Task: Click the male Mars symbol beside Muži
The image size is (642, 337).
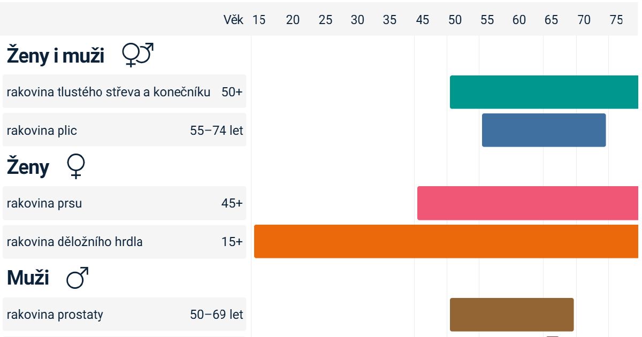Action: [77, 278]
